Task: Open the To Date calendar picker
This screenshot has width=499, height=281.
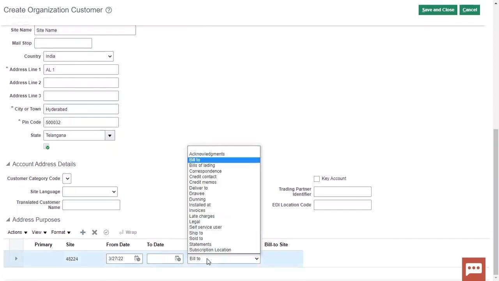Action: pyautogui.click(x=178, y=258)
